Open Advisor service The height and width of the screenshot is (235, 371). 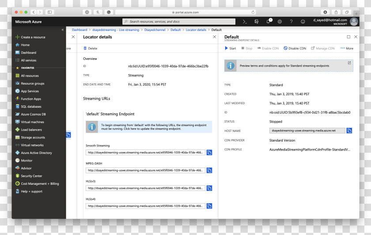click(23, 168)
